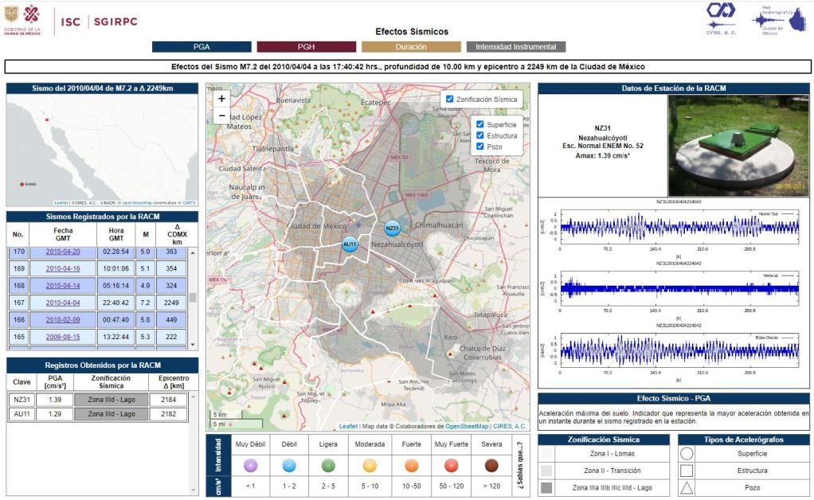This screenshot has height=500, width=814.
Task: Toggle the Zonificación Sísmica checkbox
Action: pyautogui.click(x=451, y=97)
